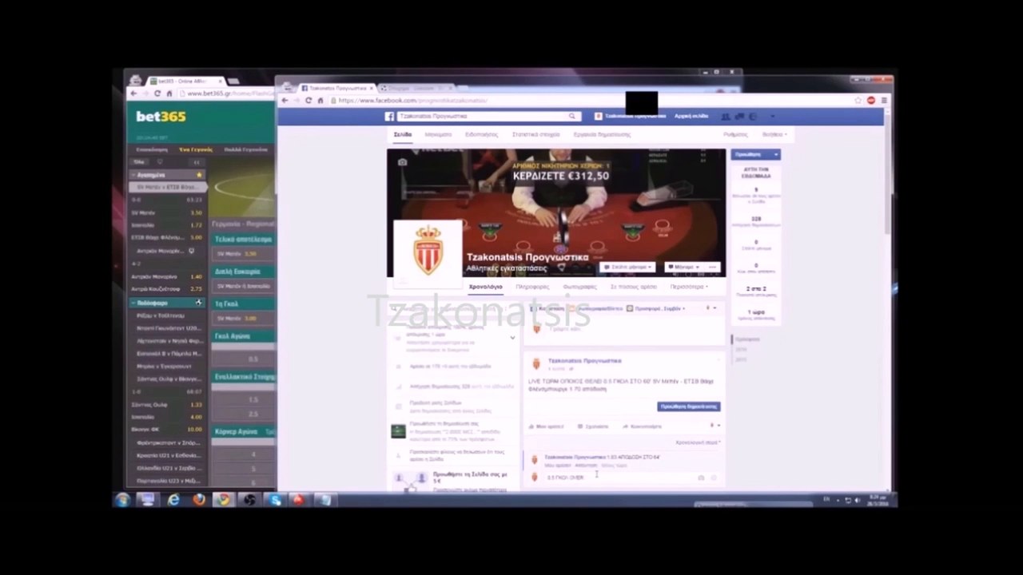
Task: Open the Ειδοποιήσεις tab of the Facebook page
Action: click(481, 135)
